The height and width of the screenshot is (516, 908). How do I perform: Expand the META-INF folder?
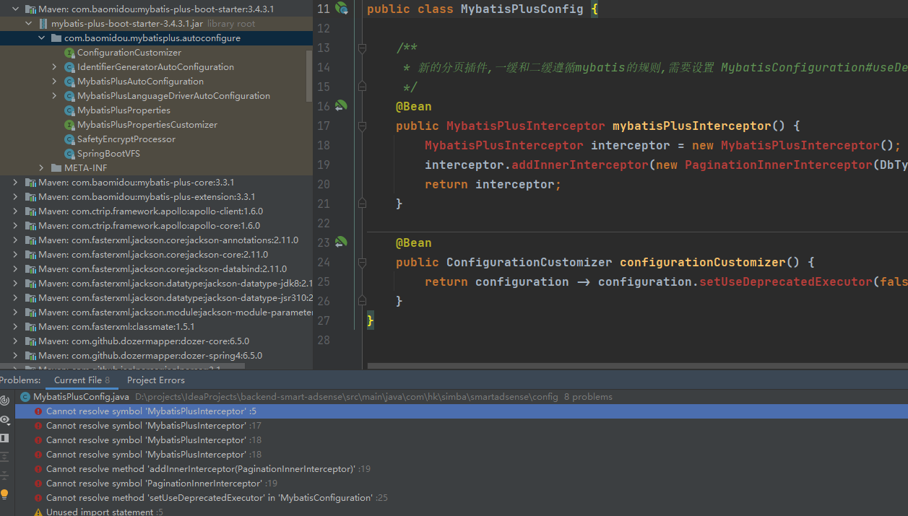point(41,168)
